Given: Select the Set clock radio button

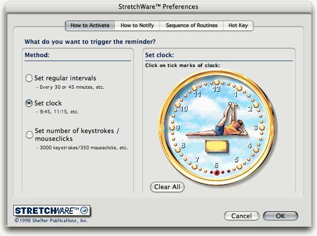Looking at the screenshot, I should click(29, 103).
